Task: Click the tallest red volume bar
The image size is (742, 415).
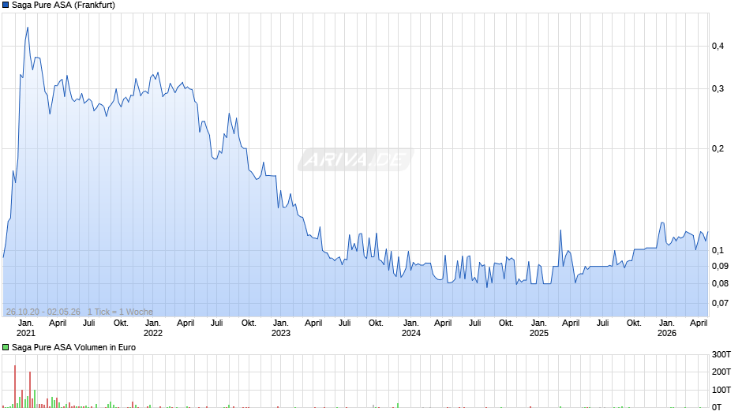Action: click(15, 386)
